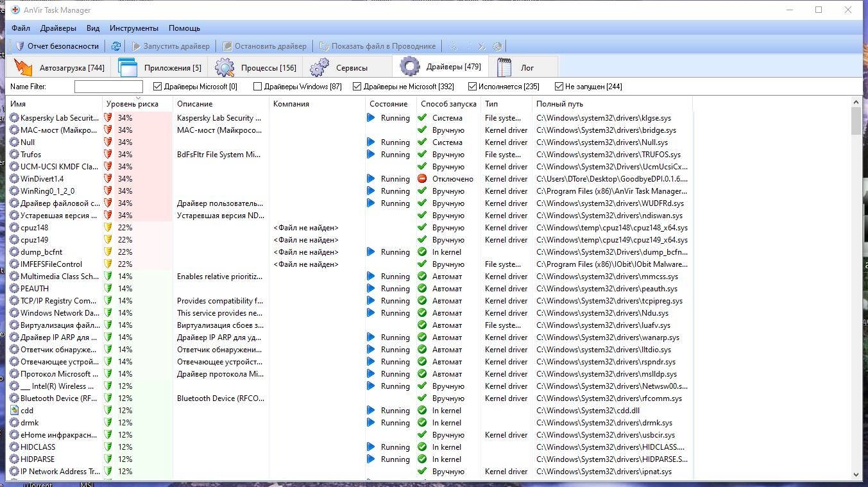Sort by the Состояние column header
868x487 pixels.
point(391,104)
